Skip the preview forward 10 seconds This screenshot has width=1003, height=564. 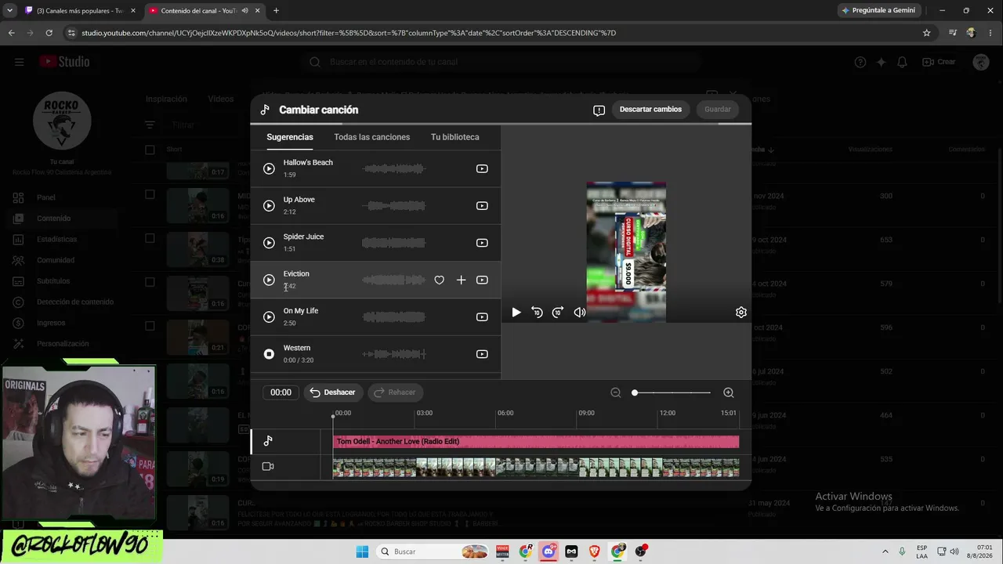pyautogui.click(x=558, y=313)
